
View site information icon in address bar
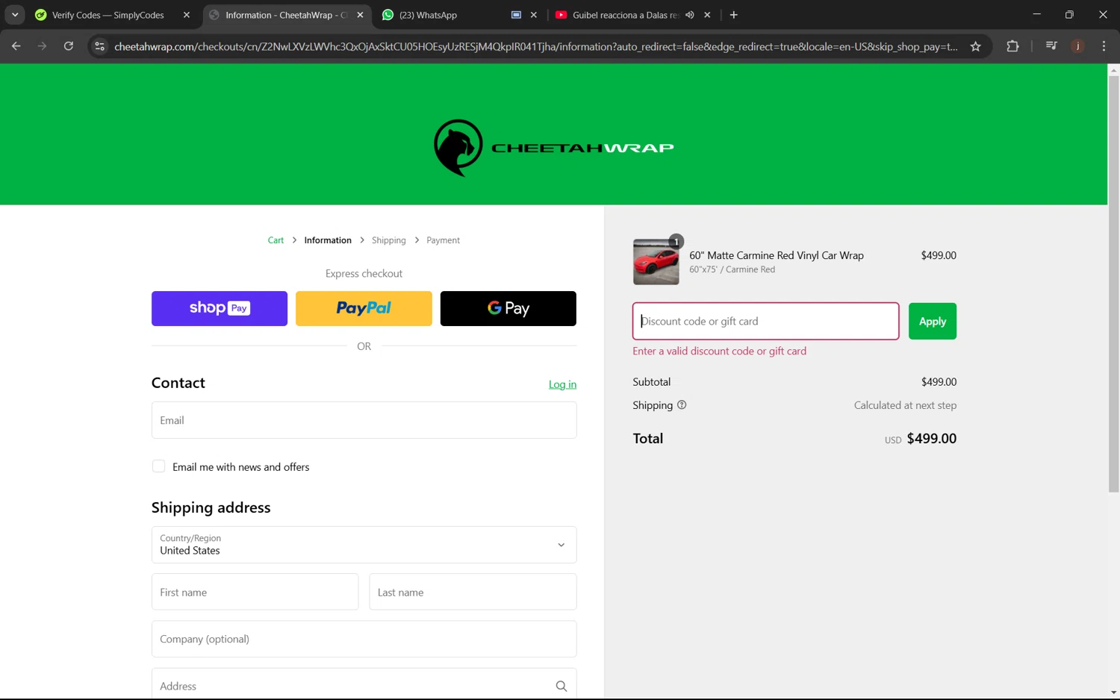[99, 46]
